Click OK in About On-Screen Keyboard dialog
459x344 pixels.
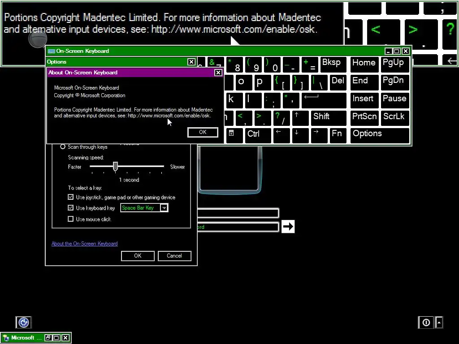click(203, 132)
